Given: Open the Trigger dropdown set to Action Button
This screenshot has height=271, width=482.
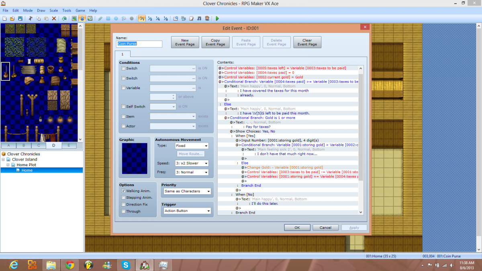Looking at the screenshot, I should 187,211.
